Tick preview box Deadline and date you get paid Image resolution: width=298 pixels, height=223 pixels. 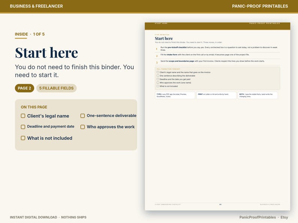click(x=158, y=79)
